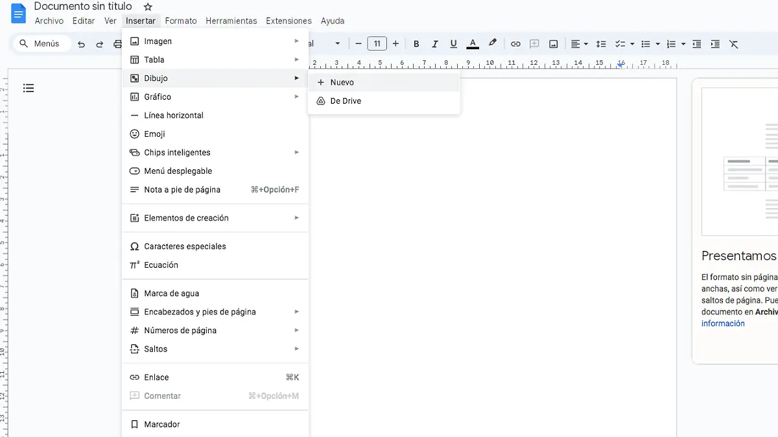This screenshot has height=437, width=778.
Task: Increase font size with plus button
Action: (395, 44)
